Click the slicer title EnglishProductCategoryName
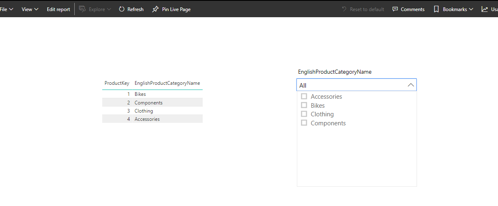The height and width of the screenshot is (206, 498). click(x=335, y=72)
